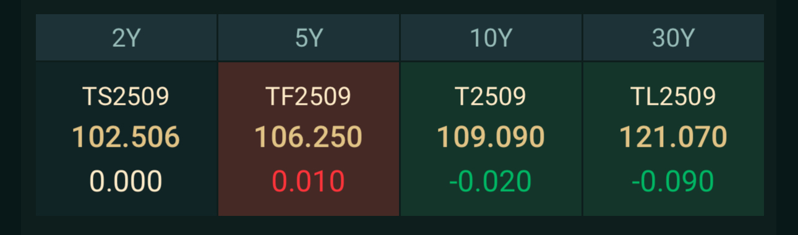Open the TS2509 contract label
798x235 pixels.
[x=126, y=96]
